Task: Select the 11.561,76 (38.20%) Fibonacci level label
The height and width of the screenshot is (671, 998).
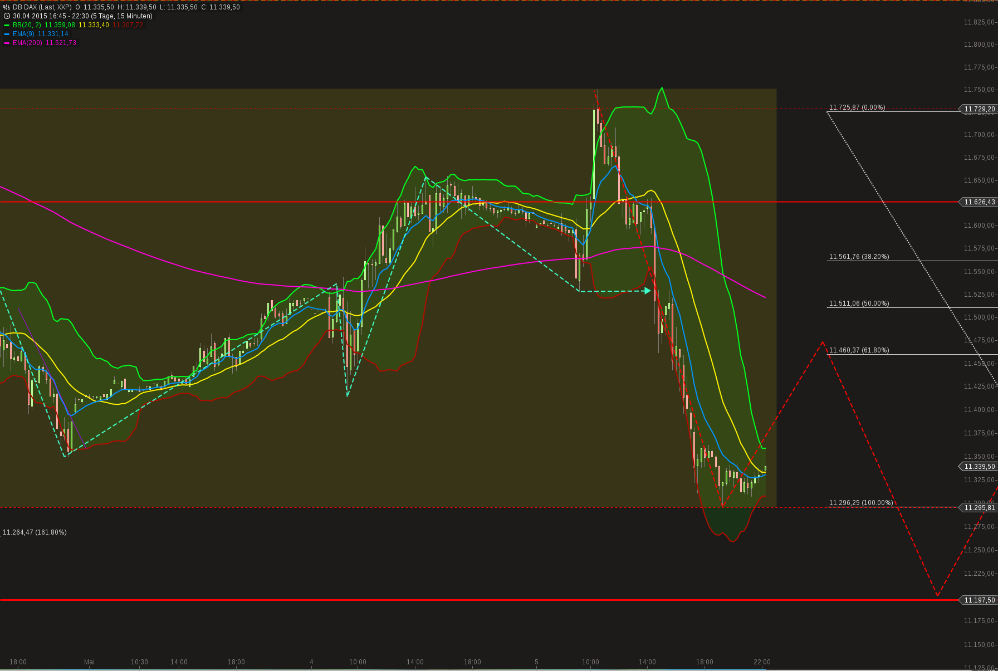Action: [x=858, y=257]
